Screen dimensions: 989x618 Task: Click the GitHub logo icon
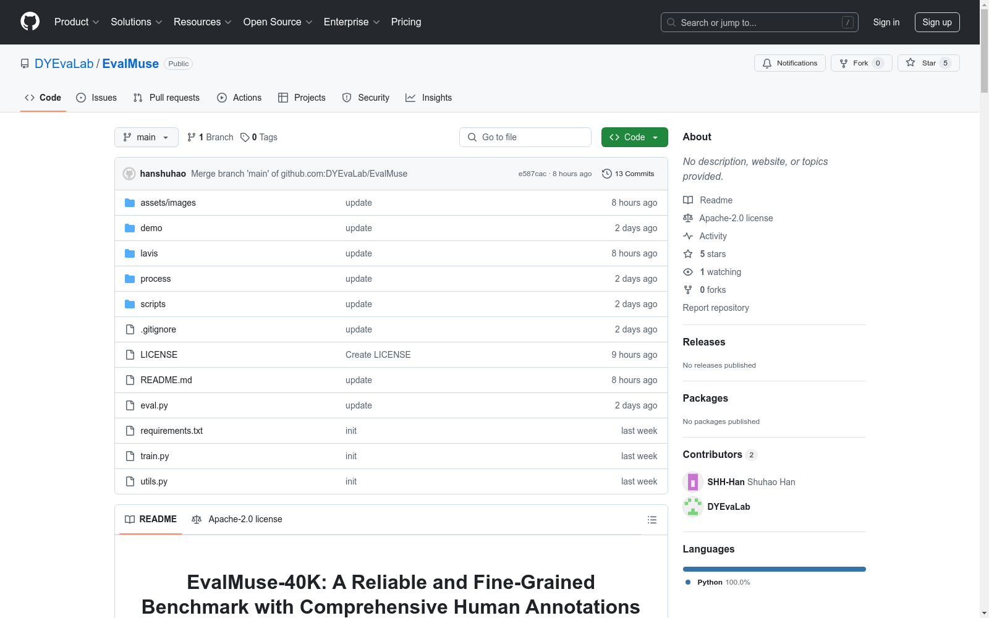tap(30, 22)
